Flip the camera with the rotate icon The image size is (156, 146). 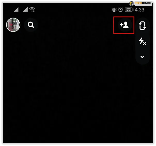[x=142, y=26]
